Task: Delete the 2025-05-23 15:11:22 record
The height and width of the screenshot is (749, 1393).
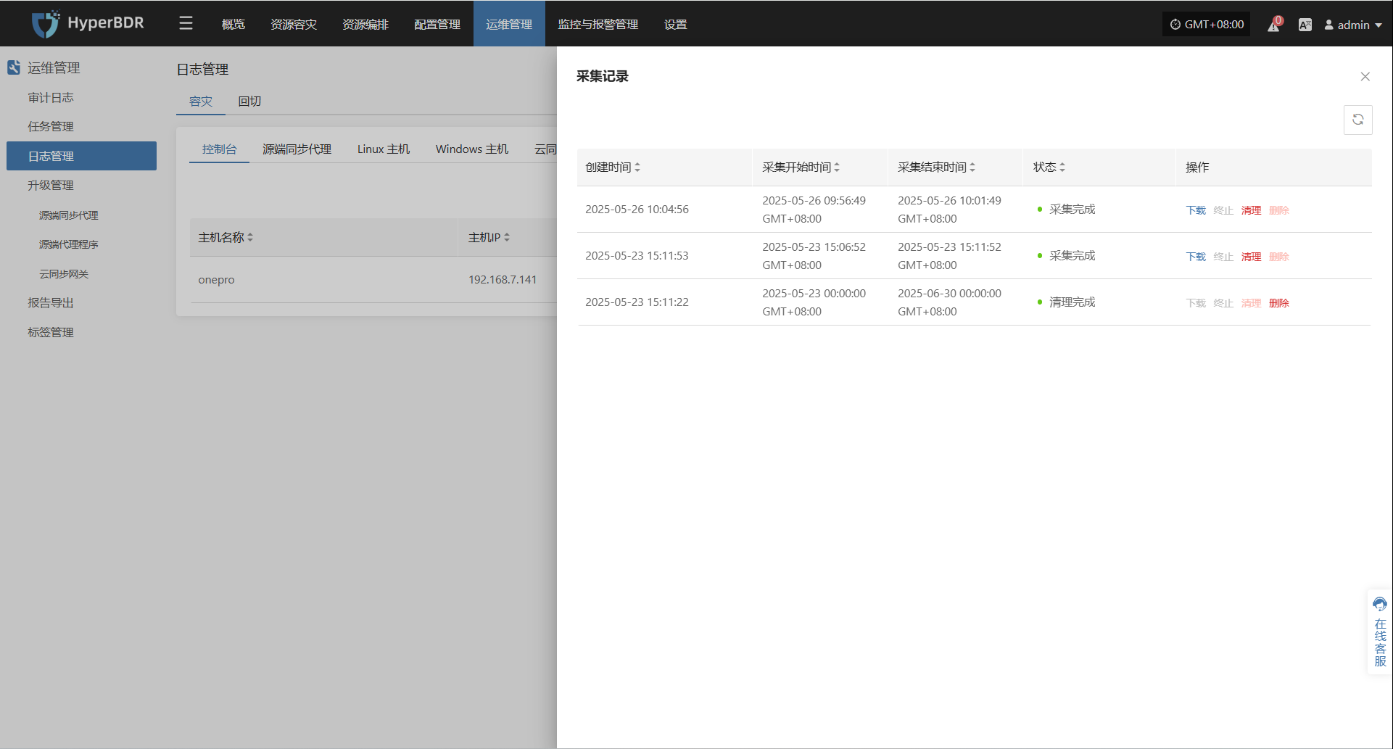Action: (1279, 303)
